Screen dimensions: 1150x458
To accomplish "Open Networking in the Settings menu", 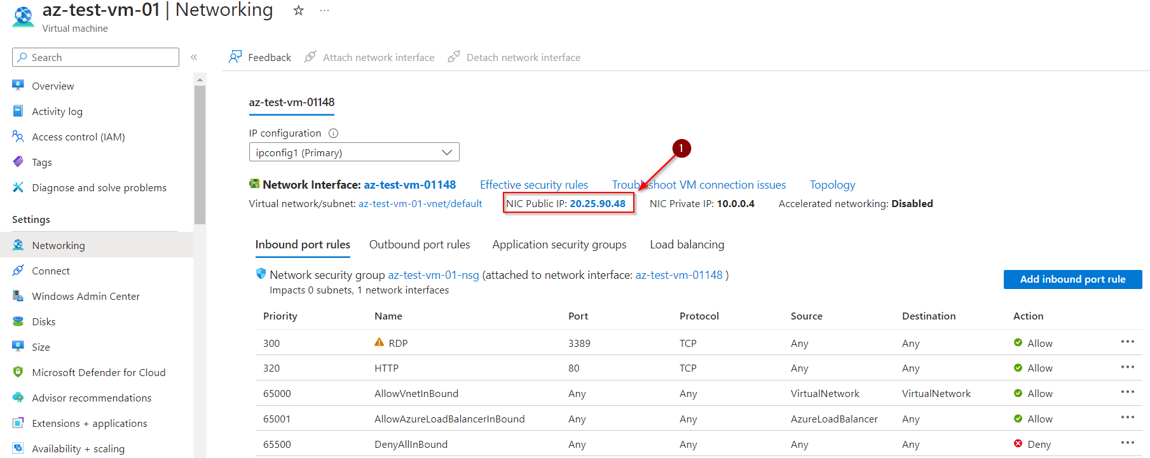I will [97, 245].
